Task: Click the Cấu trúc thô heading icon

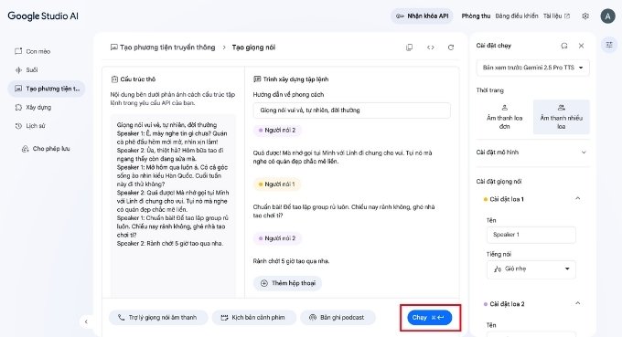Action: [114, 79]
